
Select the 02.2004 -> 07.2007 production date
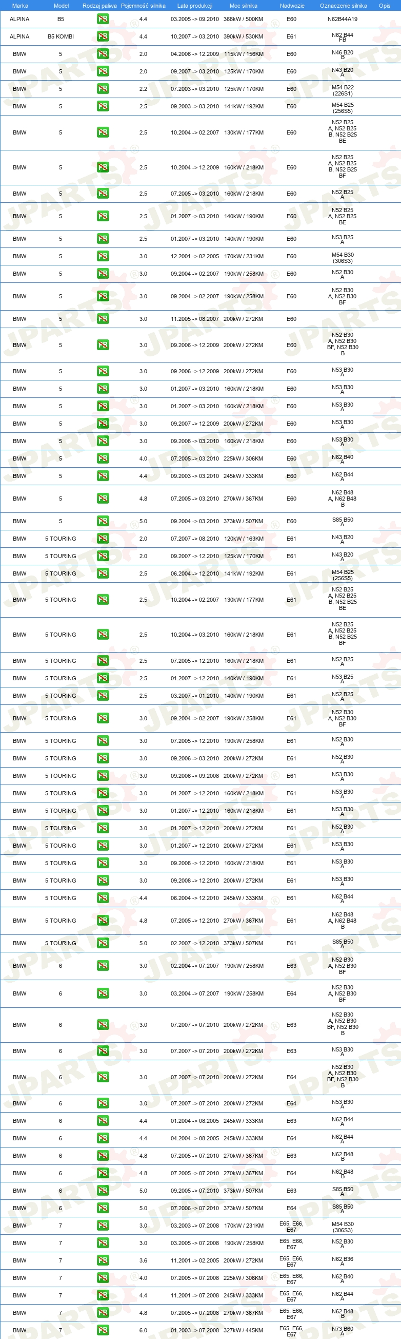click(x=195, y=966)
